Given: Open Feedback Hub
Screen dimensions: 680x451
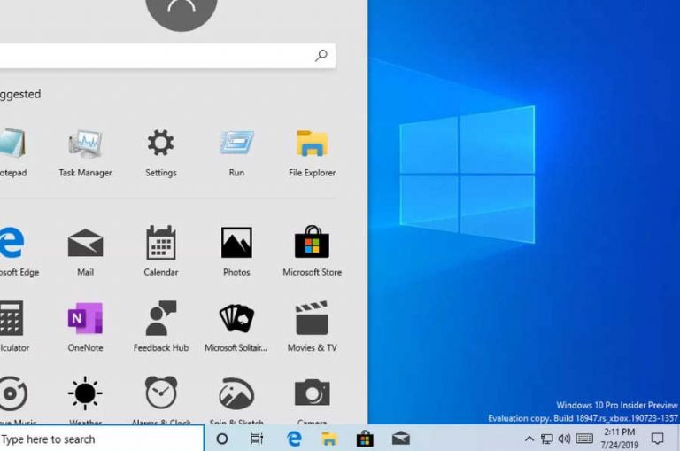Looking at the screenshot, I should click(161, 326).
